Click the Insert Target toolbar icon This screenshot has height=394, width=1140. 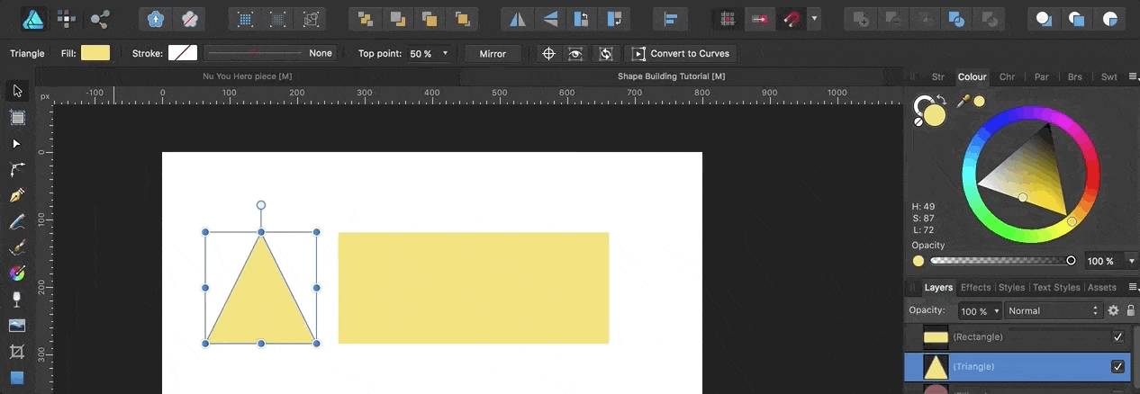pos(158,18)
